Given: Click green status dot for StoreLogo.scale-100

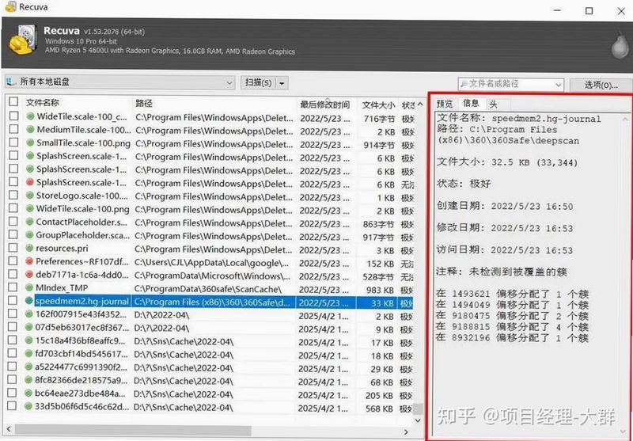Looking at the screenshot, I should click(29, 196).
